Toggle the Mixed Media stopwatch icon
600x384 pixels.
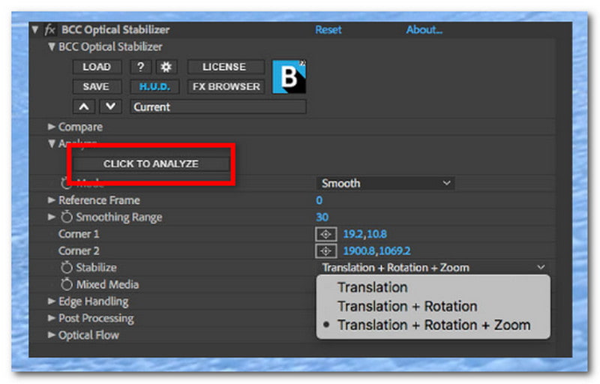click(x=67, y=284)
